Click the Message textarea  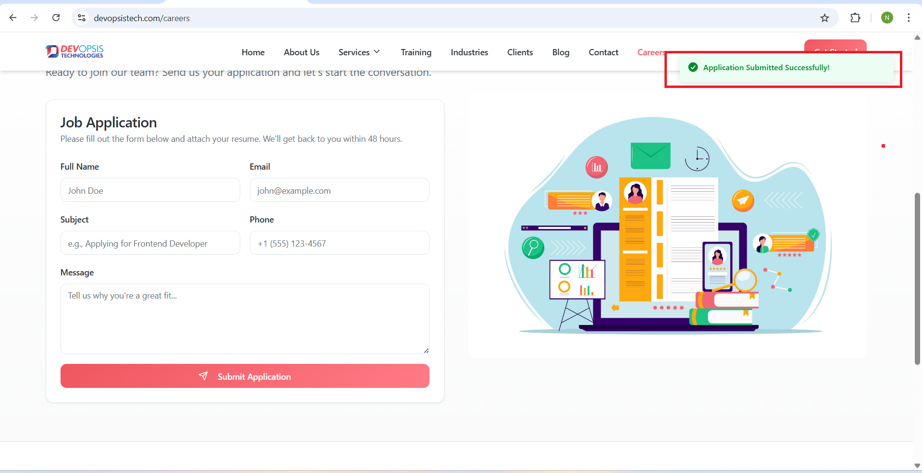pos(245,318)
